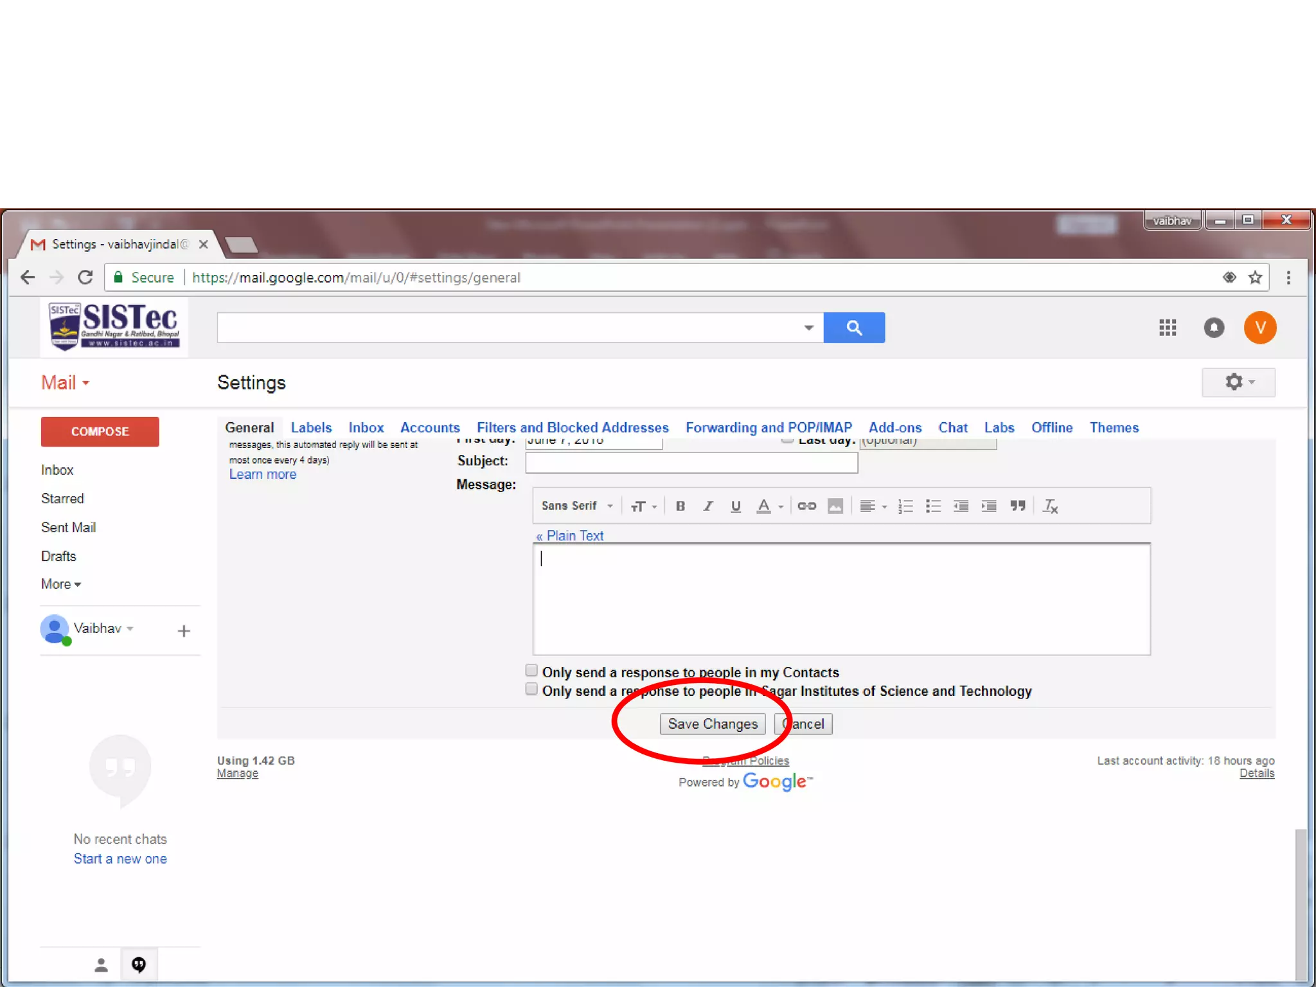This screenshot has height=987, width=1316.
Task: Open the Themes settings tab
Action: [x=1114, y=428]
